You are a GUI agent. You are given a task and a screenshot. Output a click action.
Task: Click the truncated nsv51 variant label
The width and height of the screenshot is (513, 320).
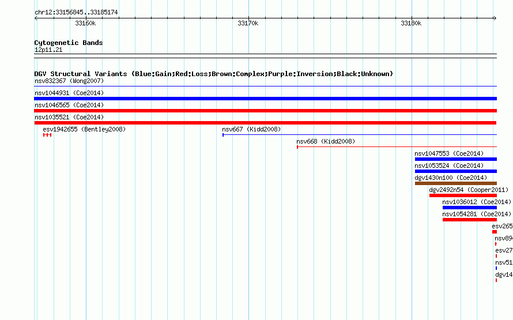[x=504, y=262]
